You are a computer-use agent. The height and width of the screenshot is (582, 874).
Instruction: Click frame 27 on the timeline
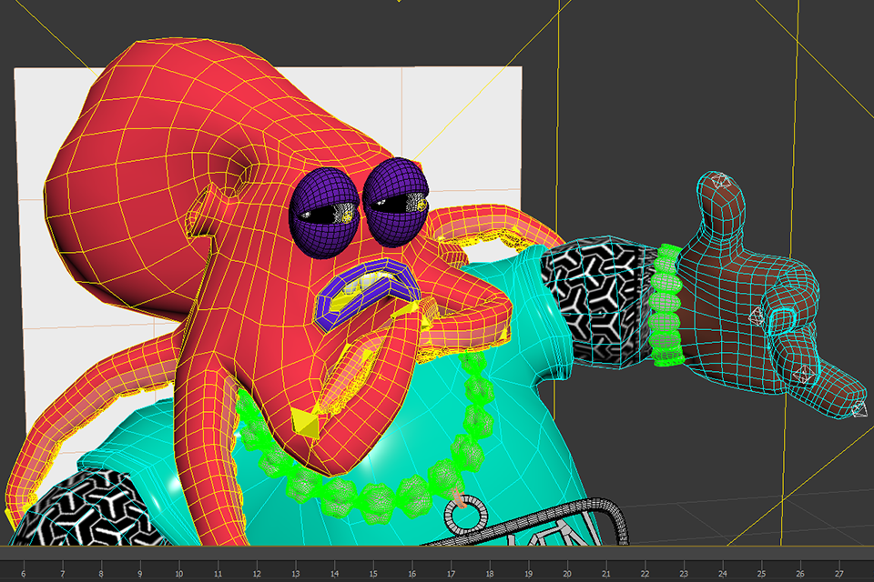click(x=838, y=573)
